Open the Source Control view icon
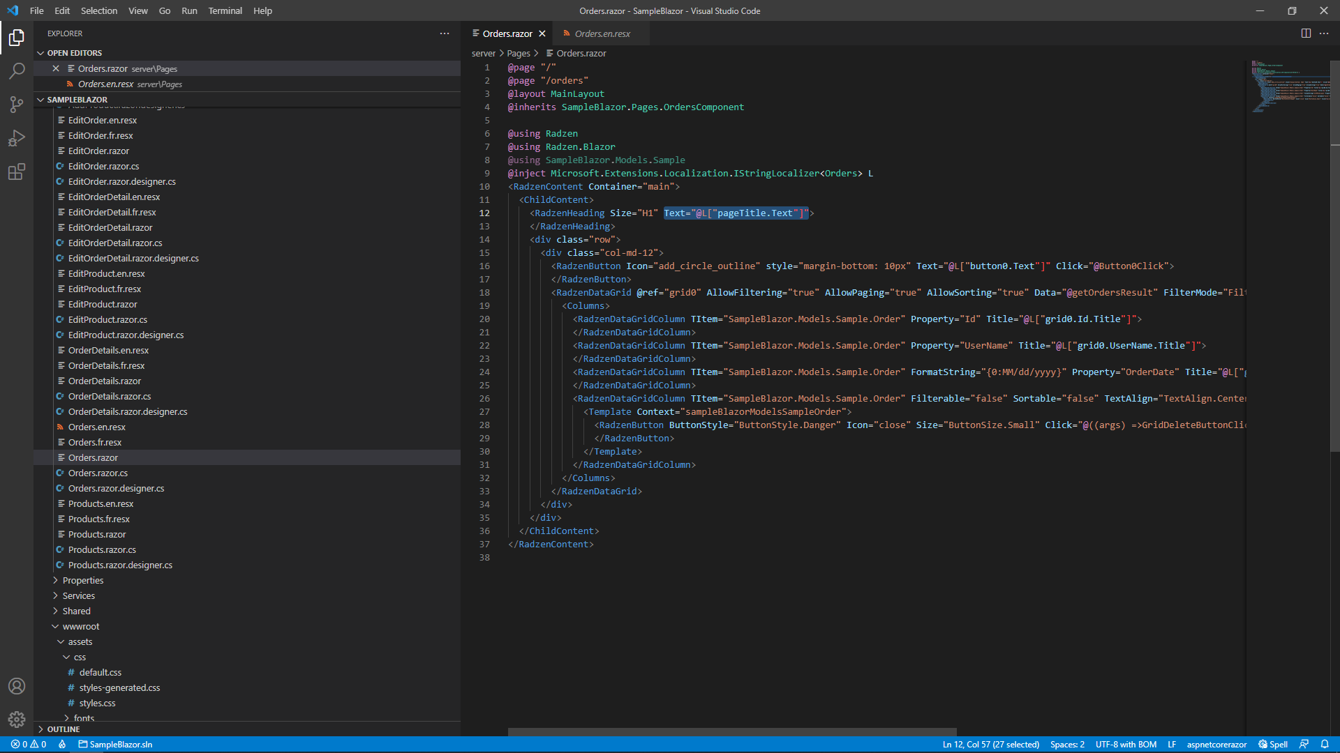 pos(17,105)
